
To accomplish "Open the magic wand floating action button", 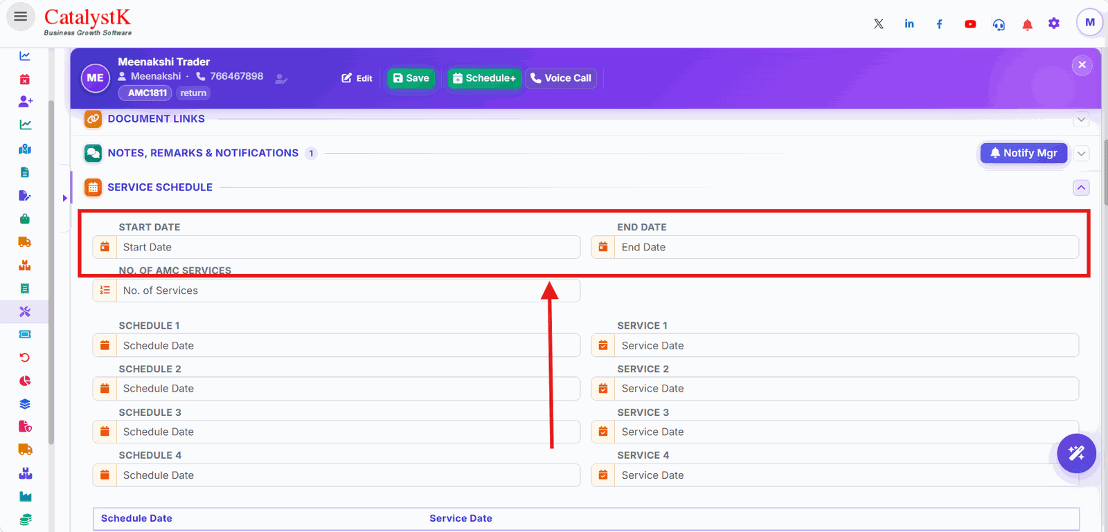I will tap(1077, 454).
